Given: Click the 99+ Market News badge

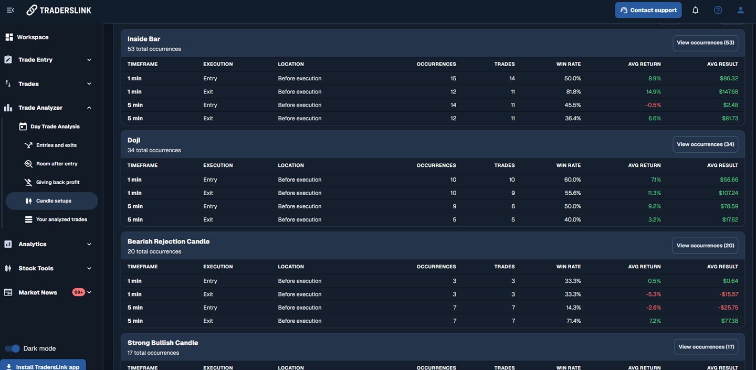Looking at the screenshot, I should [x=79, y=292].
